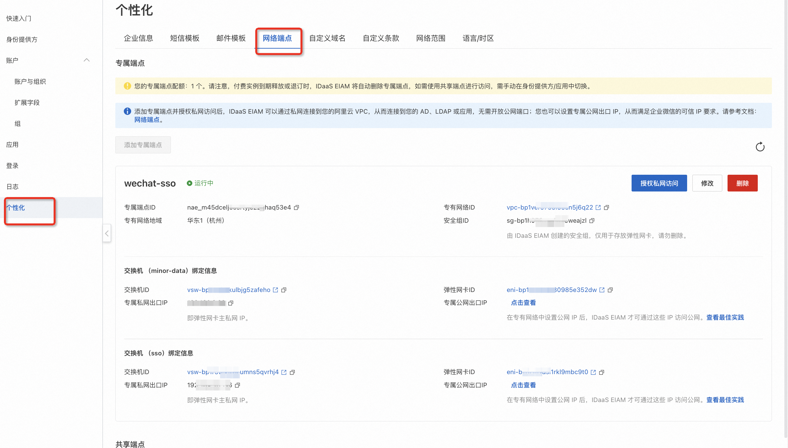Copy the sso 弹性网卡ID

[602, 372]
